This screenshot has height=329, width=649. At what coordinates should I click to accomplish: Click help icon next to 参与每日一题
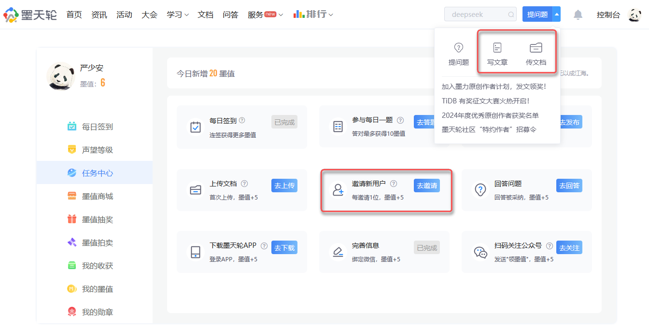pos(400,120)
